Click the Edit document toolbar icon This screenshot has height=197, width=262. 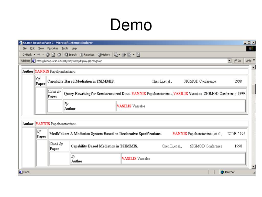click(x=138, y=55)
